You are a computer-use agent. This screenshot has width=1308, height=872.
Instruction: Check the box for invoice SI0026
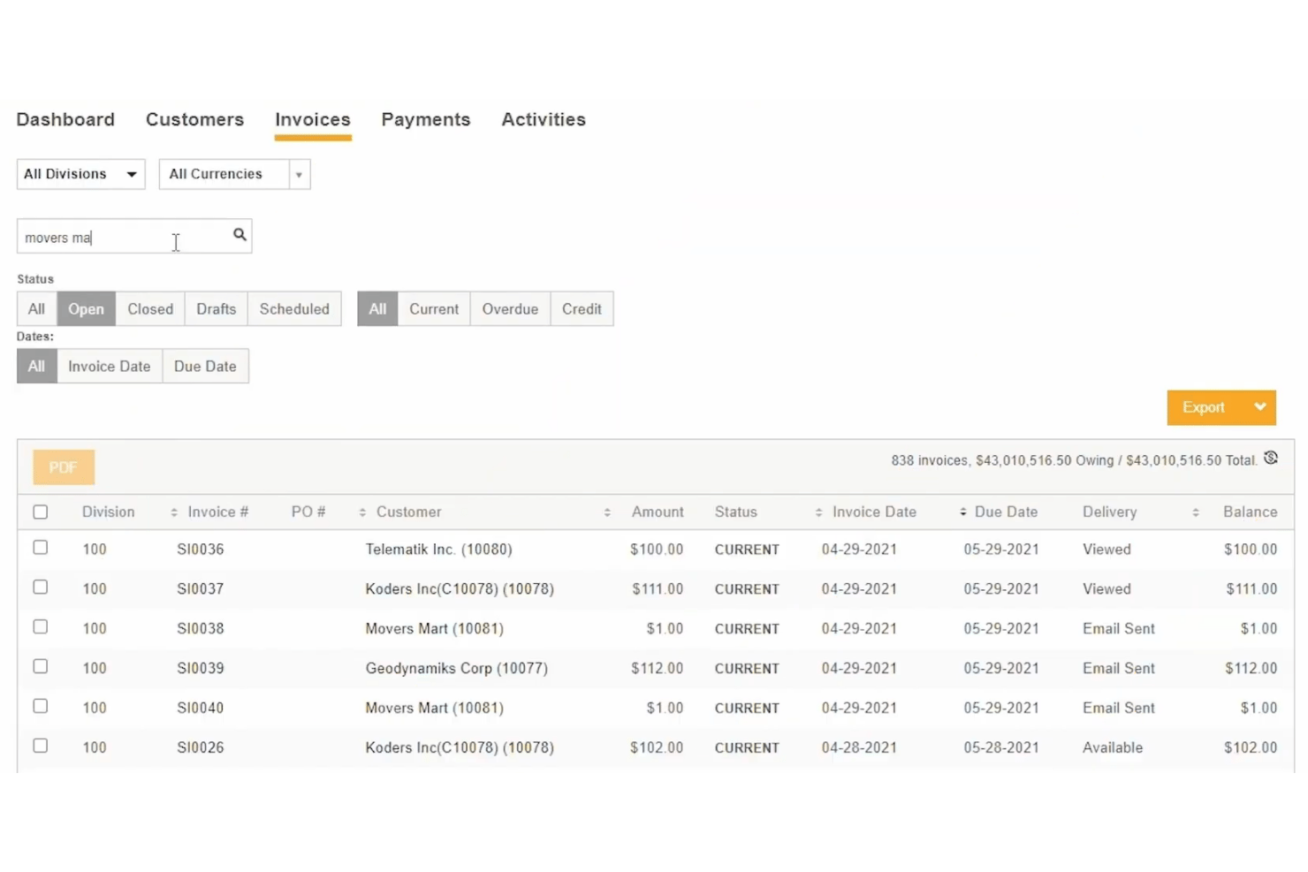[x=41, y=747]
